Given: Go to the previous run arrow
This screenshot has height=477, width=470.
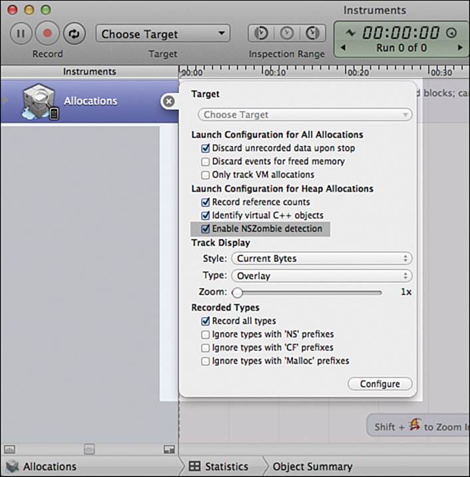Looking at the screenshot, I should click(344, 47).
